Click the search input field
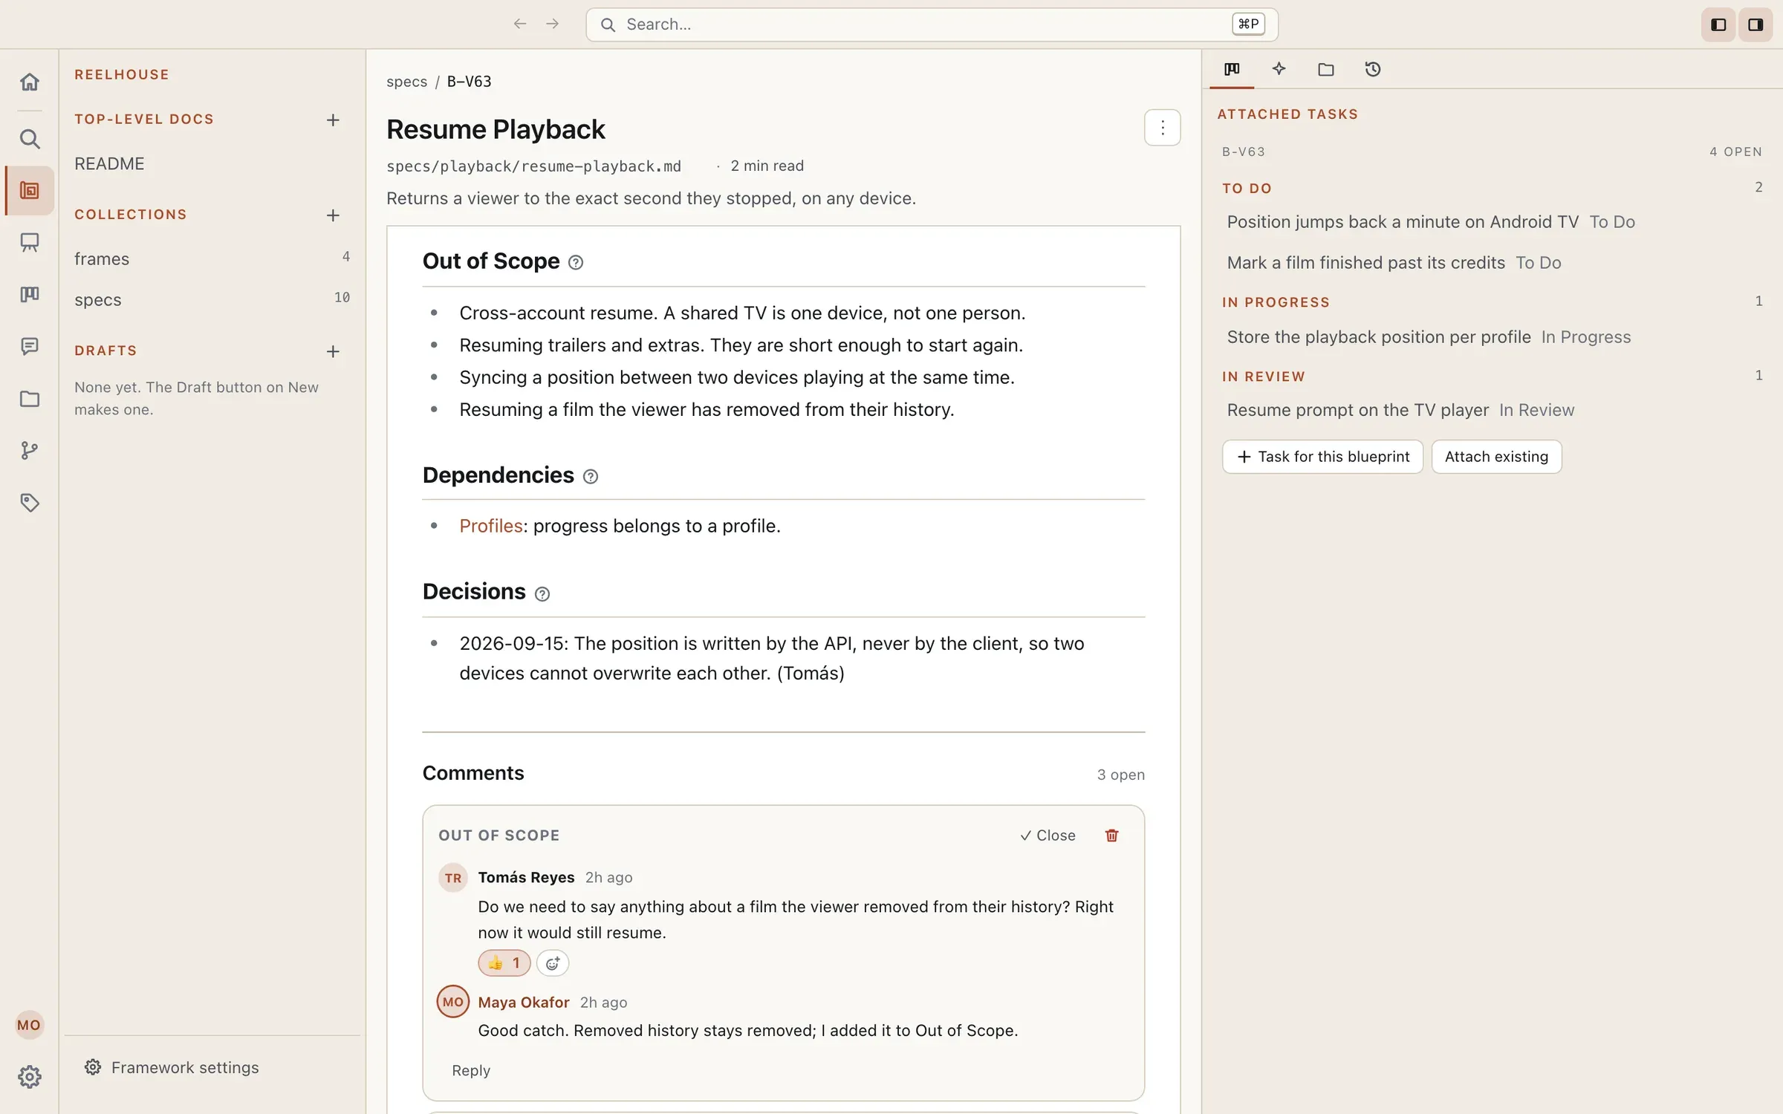 [x=932, y=25]
